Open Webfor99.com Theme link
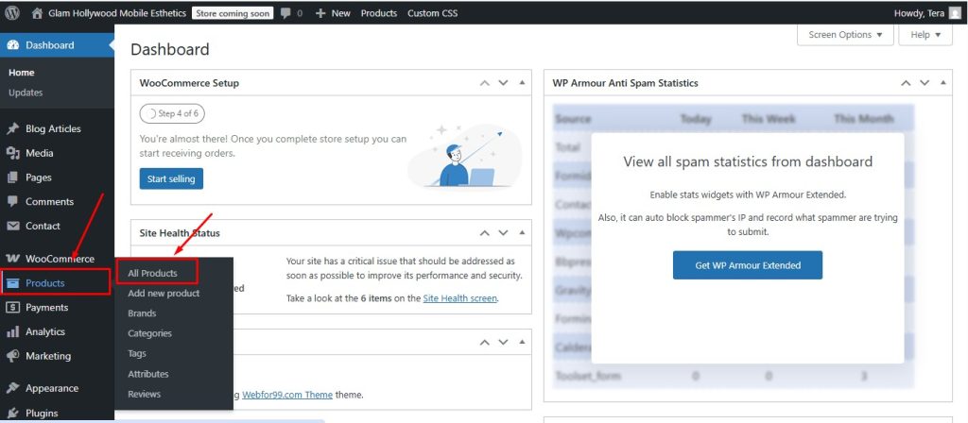Image resolution: width=968 pixels, height=423 pixels. point(287,395)
